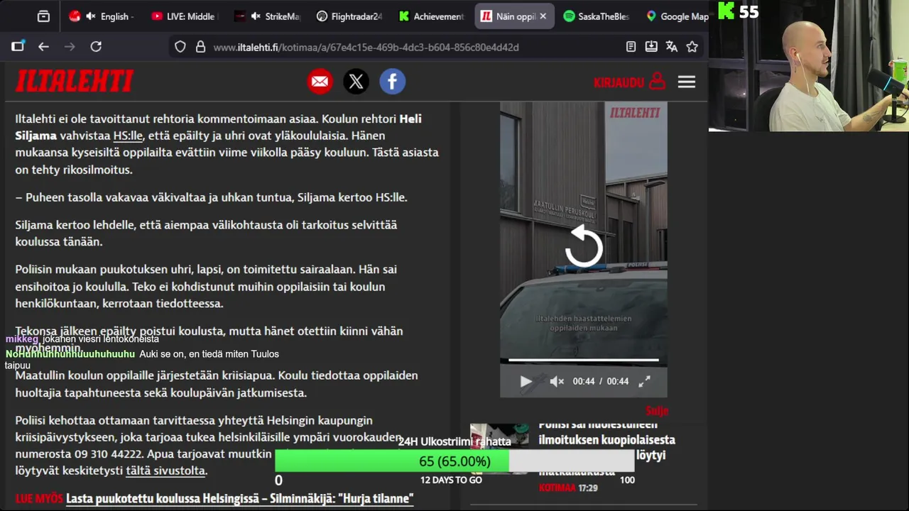Image resolution: width=909 pixels, height=511 pixels.
Task: Open the tab overview icon in tab strip
Action: (43, 16)
